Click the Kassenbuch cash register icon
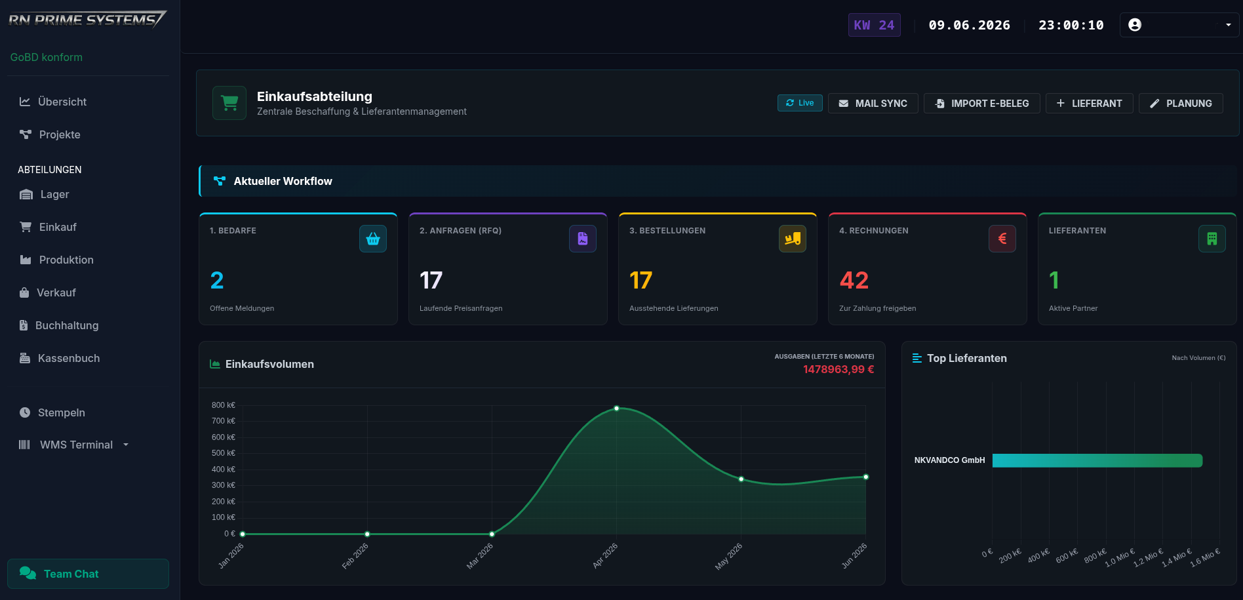This screenshot has height=600, width=1243. (25, 358)
